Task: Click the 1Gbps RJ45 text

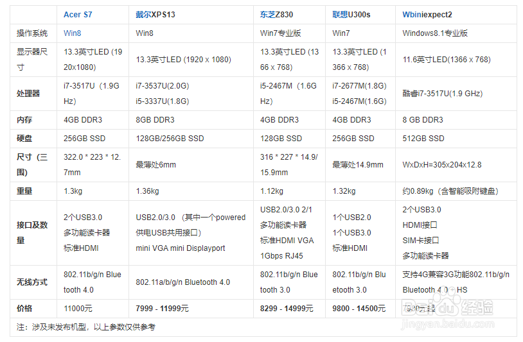Action: click(x=281, y=256)
